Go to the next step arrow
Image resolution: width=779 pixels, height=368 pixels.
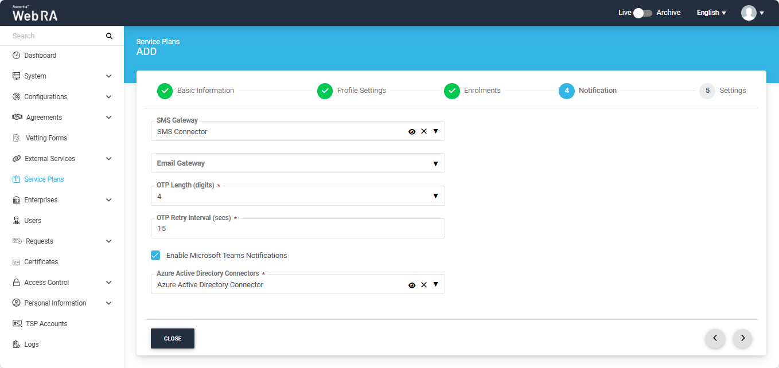click(x=742, y=338)
